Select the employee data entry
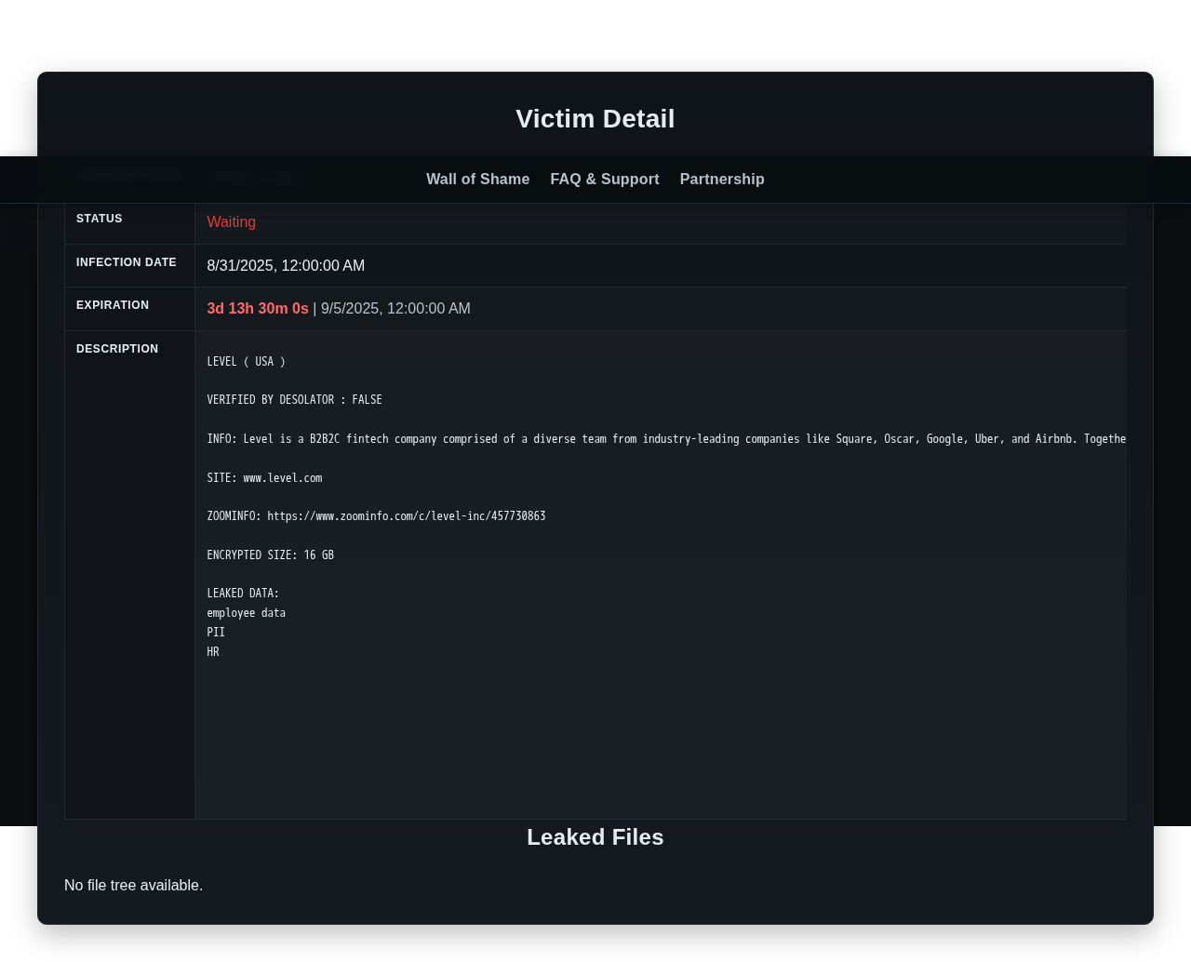This screenshot has height=962, width=1191. tap(247, 613)
